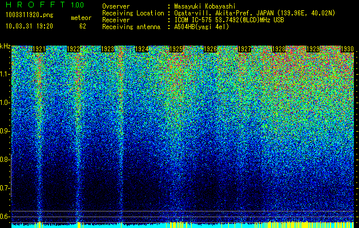This screenshot has height=228, width=359.
Task: Click the 1930 time marker label
Action: pyautogui.click(x=348, y=49)
